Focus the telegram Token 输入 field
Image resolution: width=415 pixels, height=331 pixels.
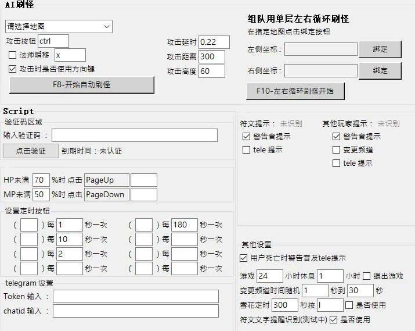pos(135,297)
